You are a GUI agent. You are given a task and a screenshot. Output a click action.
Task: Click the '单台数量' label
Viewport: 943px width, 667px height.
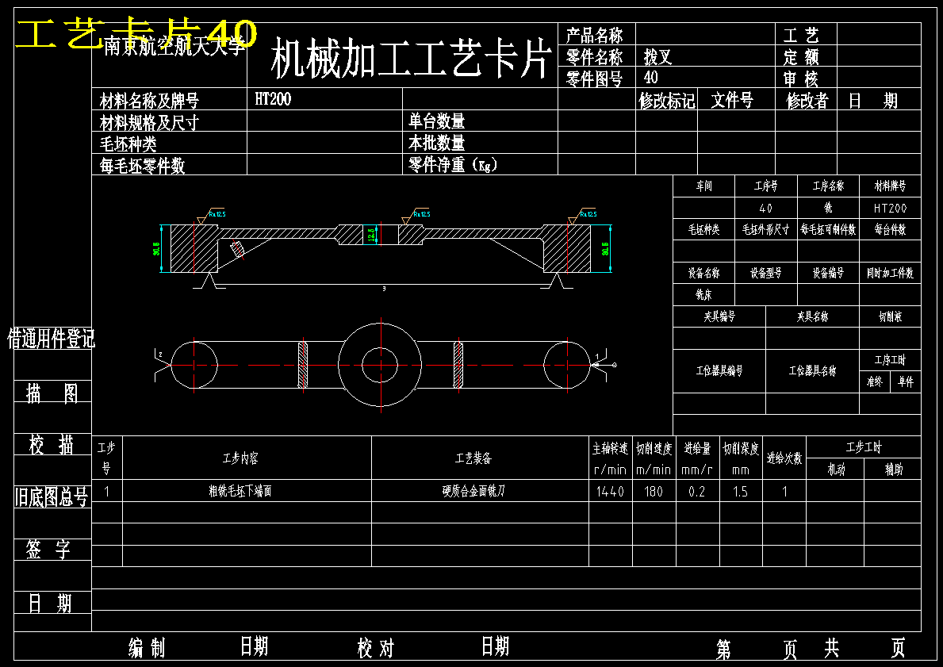click(437, 121)
